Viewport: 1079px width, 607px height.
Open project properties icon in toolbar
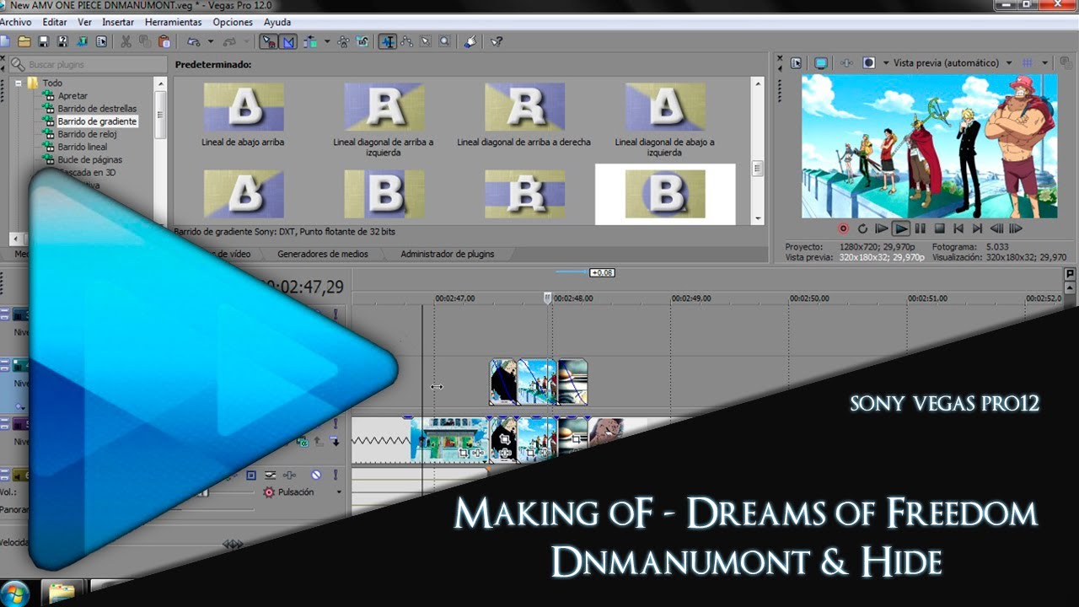click(101, 40)
